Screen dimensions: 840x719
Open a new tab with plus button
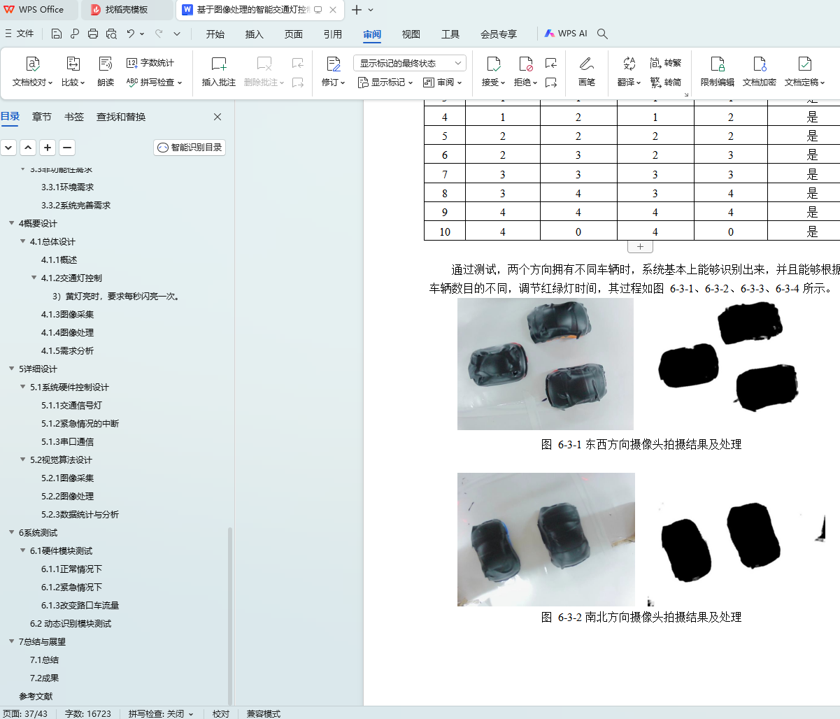point(356,10)
